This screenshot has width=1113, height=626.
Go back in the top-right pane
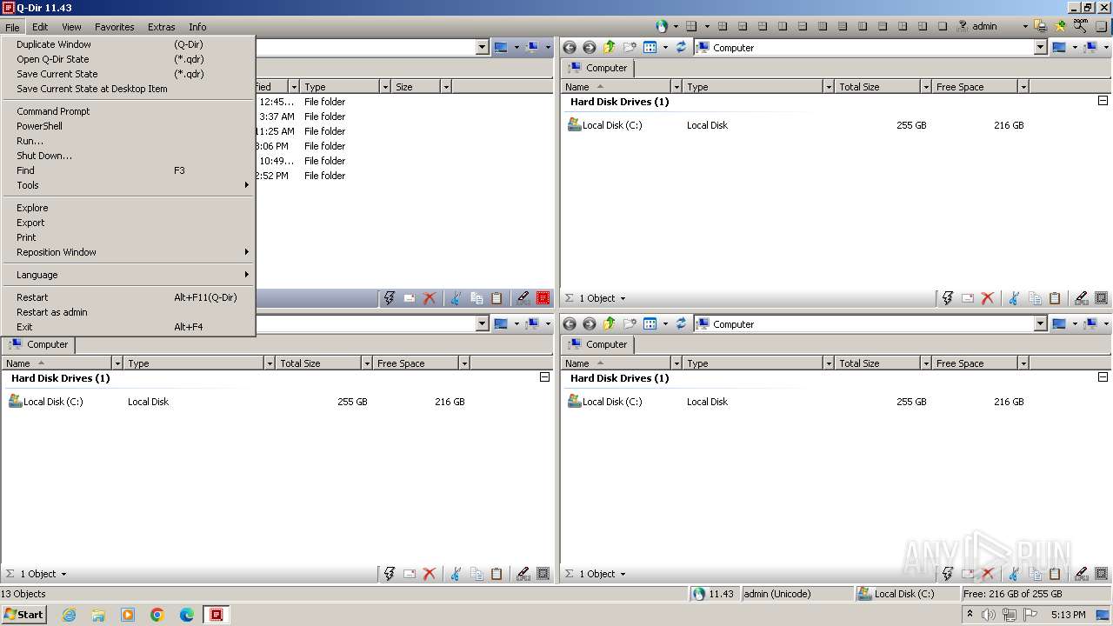(x=570, y=48)
